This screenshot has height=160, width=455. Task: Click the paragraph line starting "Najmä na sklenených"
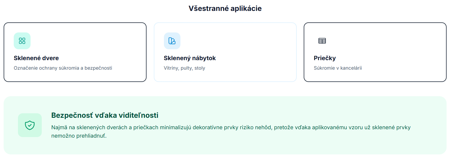(231, 128)
